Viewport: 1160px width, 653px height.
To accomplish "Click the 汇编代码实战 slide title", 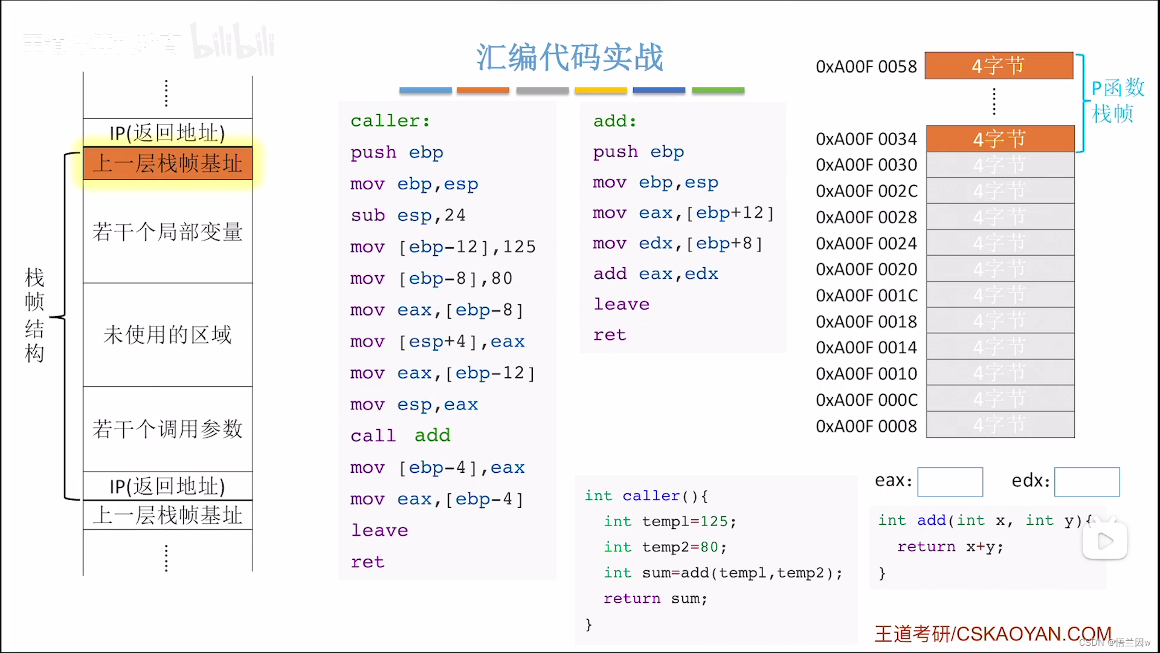I will coord(570,57).
